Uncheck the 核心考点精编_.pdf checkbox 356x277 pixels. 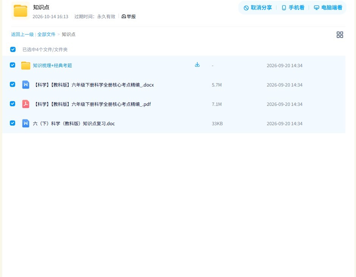[12, 104]
